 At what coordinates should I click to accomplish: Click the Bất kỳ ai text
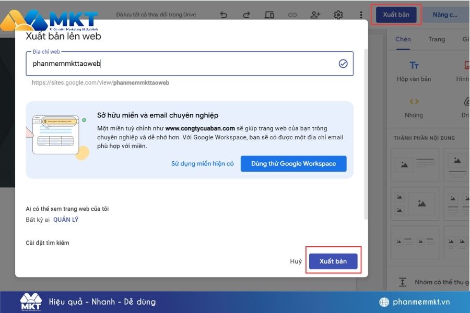[38, 220]
